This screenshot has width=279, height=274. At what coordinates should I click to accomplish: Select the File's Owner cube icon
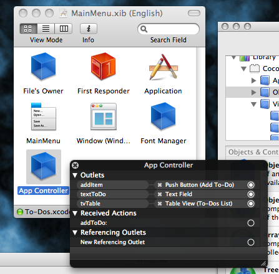coord(43,66)
